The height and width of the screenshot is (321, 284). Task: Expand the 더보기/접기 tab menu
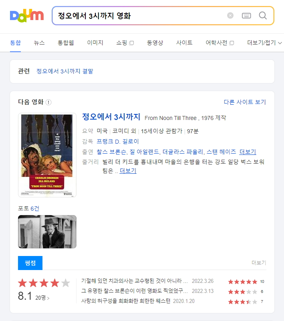tap(264, 43)
